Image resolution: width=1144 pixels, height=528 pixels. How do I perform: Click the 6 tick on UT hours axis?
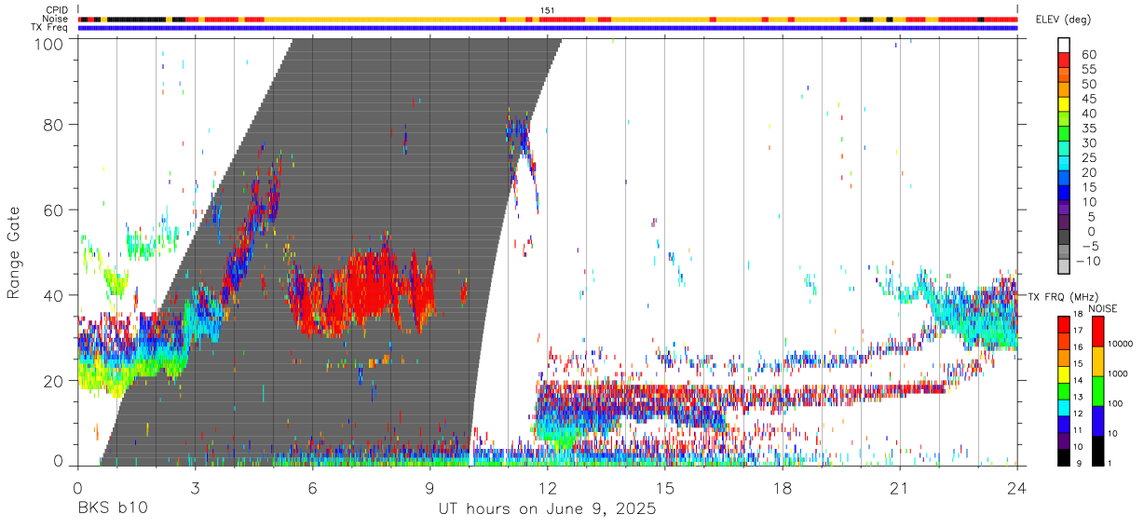tap(312, 487)
